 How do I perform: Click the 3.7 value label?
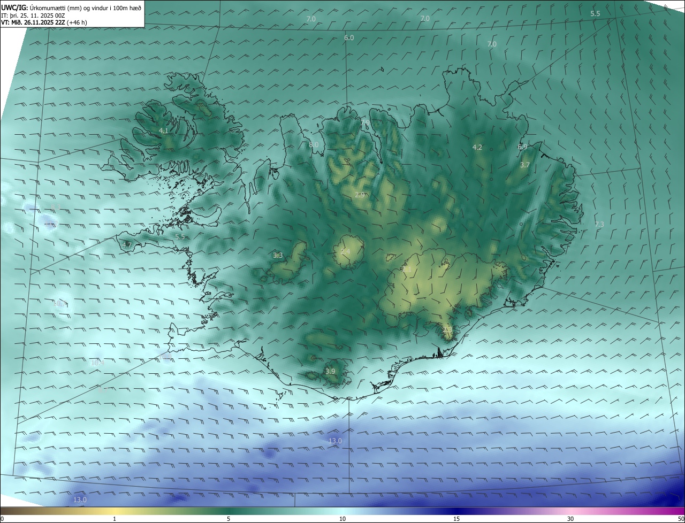[525, 165]
